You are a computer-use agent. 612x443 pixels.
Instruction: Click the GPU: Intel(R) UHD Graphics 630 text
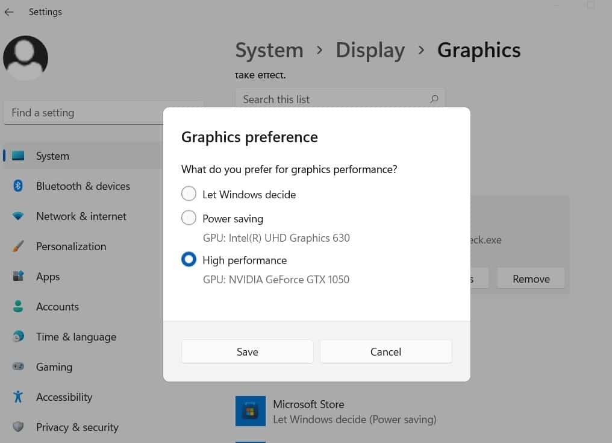276,238
